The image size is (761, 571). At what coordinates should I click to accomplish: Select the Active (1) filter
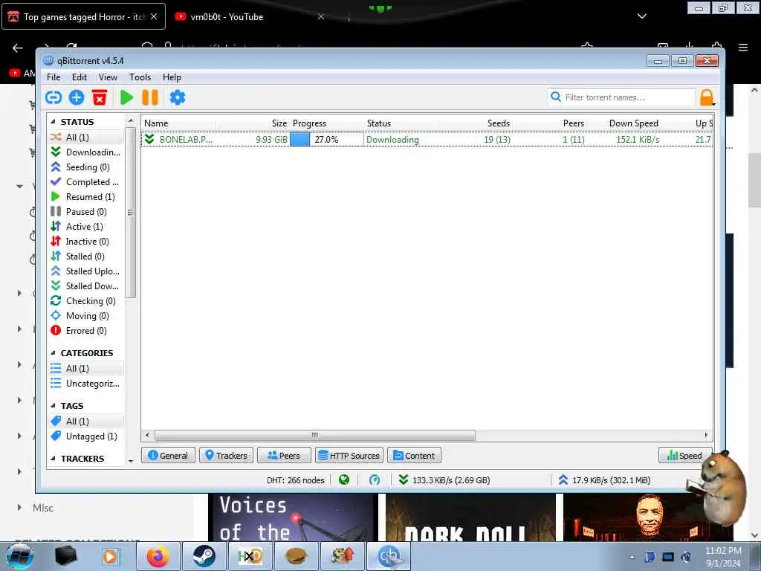pyautogui.click(x=86, y=227)
